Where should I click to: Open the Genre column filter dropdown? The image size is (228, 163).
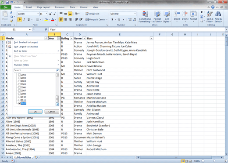[x=84, y=38]
